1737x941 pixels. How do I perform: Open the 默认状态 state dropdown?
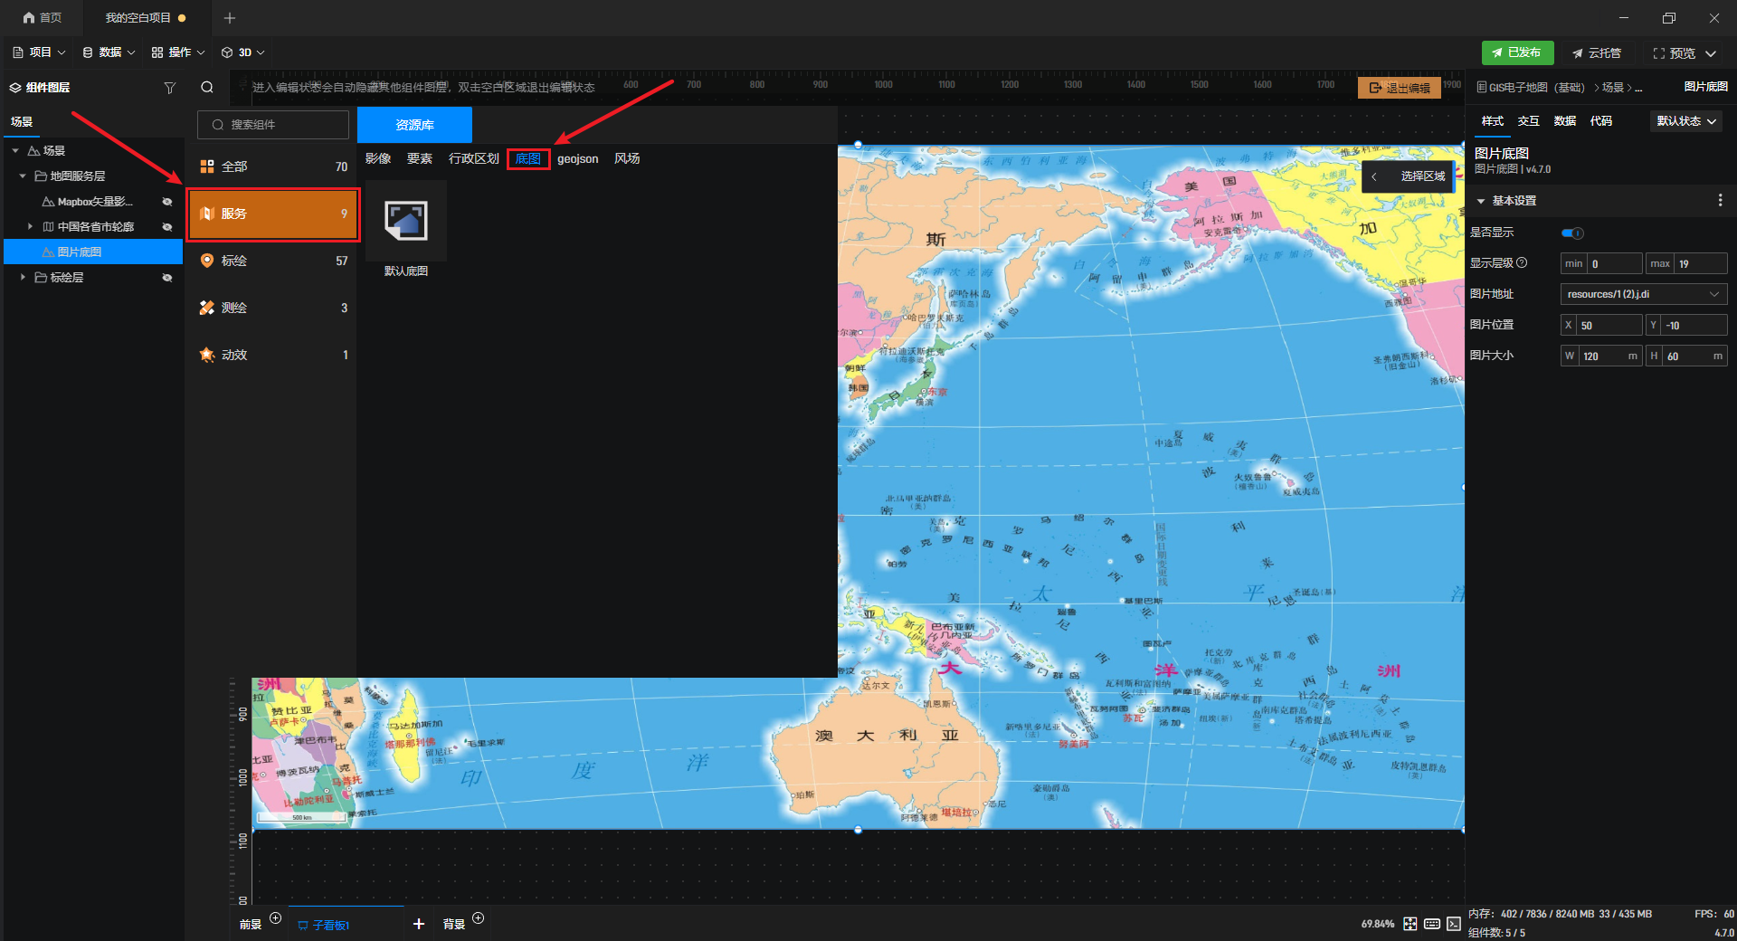tap(1686, 121)
